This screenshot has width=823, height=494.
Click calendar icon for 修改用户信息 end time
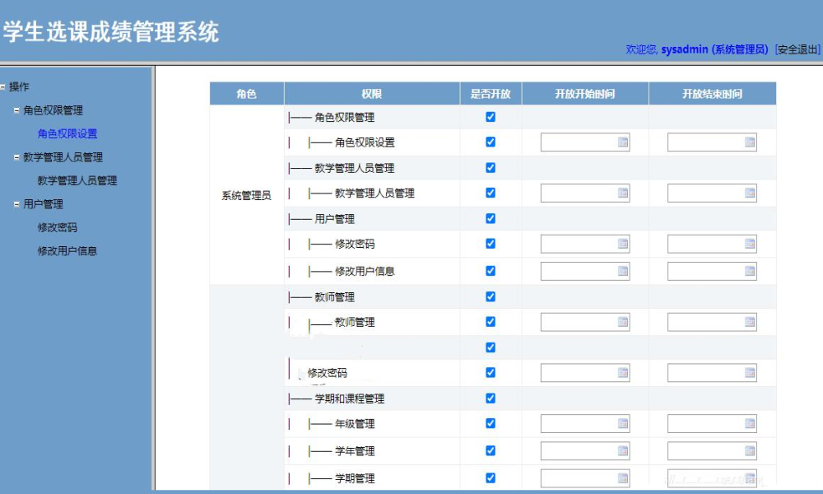(750, 271)
